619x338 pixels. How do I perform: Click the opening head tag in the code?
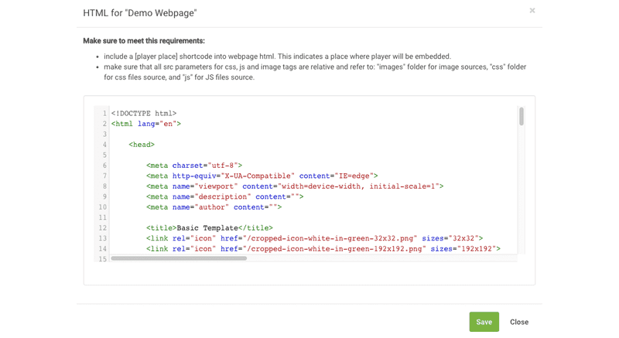click(x=142, y=144)
